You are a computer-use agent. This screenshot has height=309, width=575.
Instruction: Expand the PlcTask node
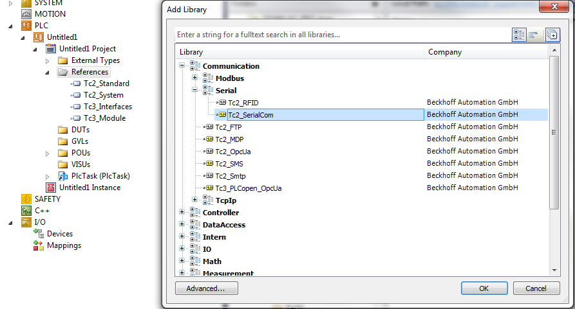pos(47,177)
